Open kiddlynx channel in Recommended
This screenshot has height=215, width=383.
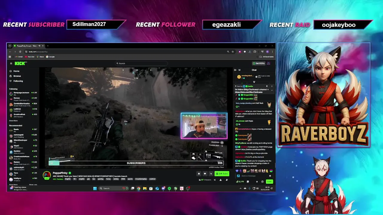pos(23,179)
